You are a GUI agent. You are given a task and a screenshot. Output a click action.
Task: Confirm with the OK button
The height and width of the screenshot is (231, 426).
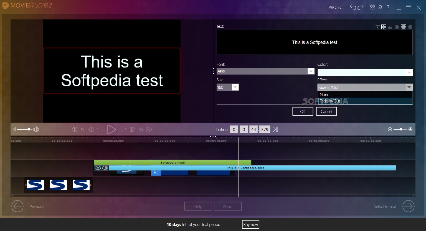tap(303, 111)
